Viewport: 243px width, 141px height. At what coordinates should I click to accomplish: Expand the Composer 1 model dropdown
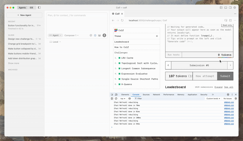pos(71,35)
